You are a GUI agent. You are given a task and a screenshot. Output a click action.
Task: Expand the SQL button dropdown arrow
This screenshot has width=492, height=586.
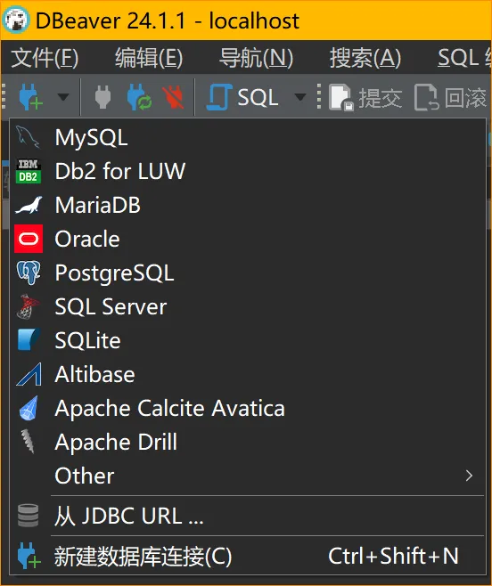[x=299, y=97]
